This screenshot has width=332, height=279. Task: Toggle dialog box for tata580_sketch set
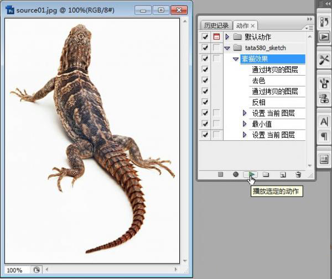(216, 48)
